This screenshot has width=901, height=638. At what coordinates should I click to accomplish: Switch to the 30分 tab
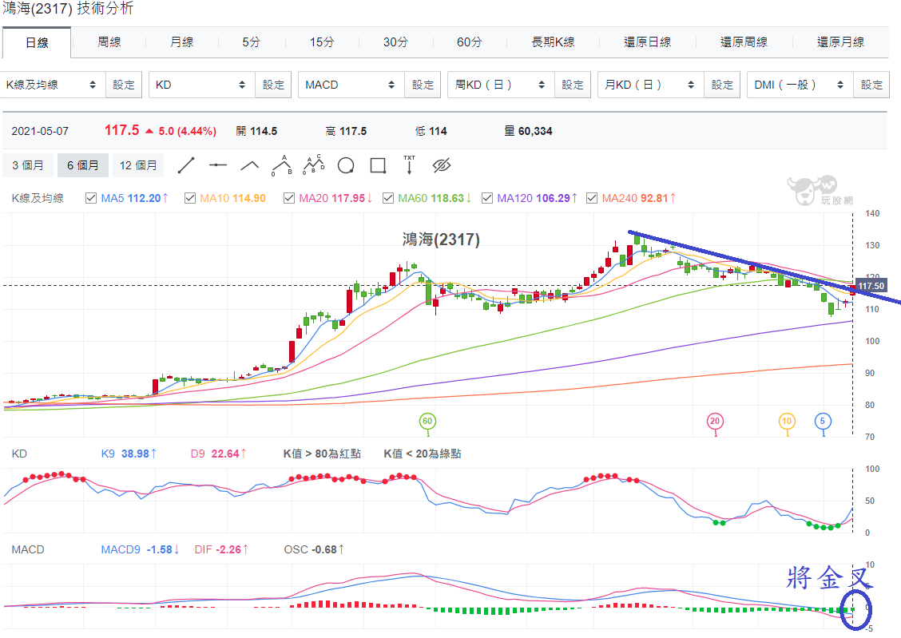(x=396, y=42)
